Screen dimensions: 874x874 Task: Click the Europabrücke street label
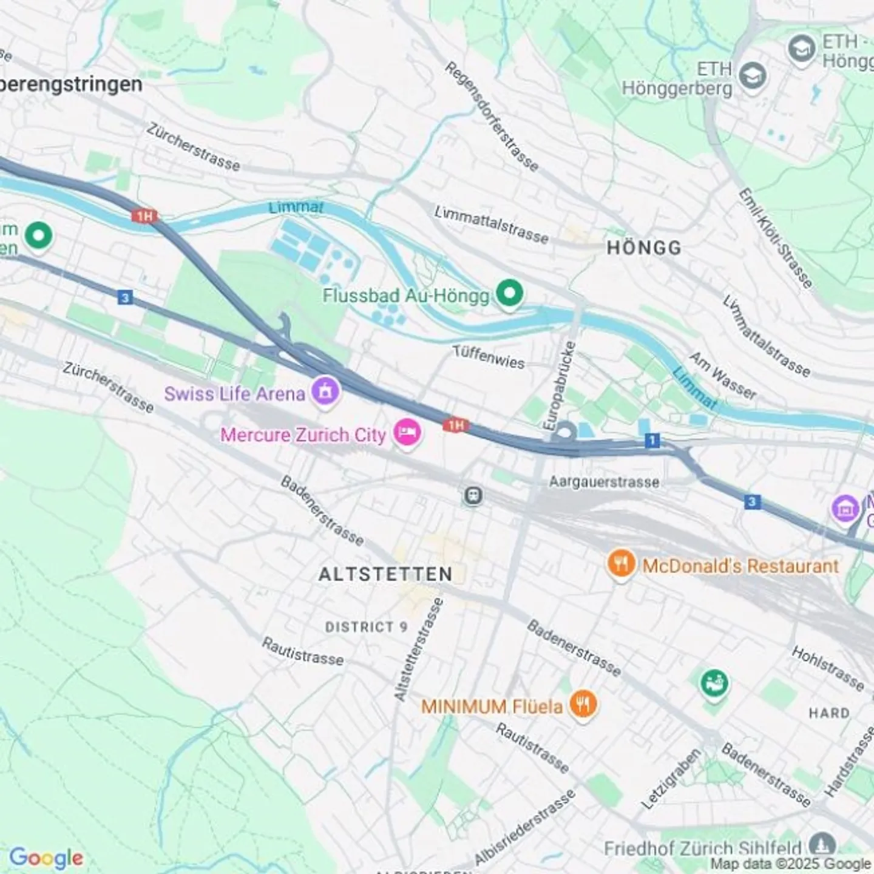click(x=559, y=386)
